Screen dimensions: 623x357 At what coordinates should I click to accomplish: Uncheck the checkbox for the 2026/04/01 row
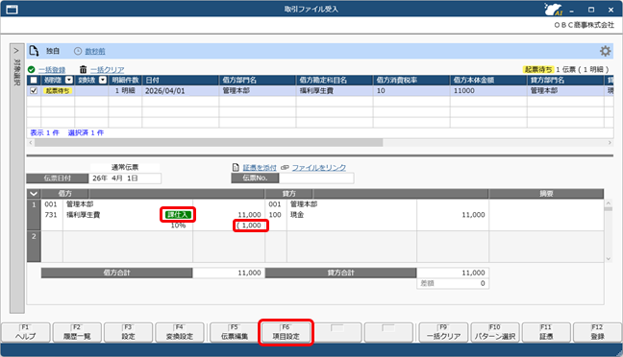[34, 91]
